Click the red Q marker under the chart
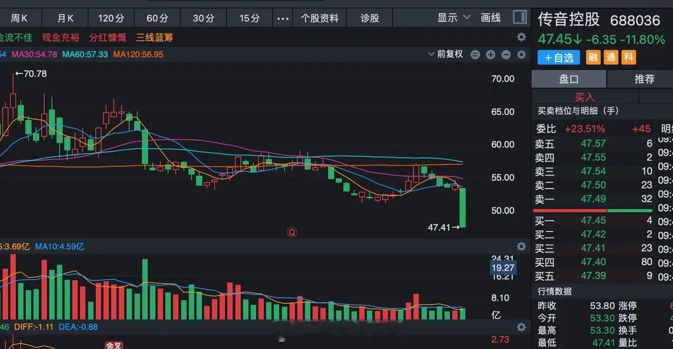This screenshot has width=673, height=349. (x=292, y=232)
